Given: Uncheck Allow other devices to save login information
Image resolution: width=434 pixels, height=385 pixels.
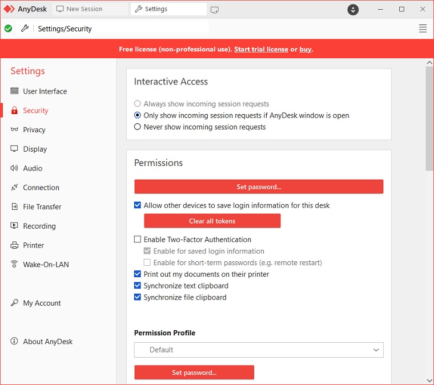Looking at the screenshot, I should click(x=137, y=205).
